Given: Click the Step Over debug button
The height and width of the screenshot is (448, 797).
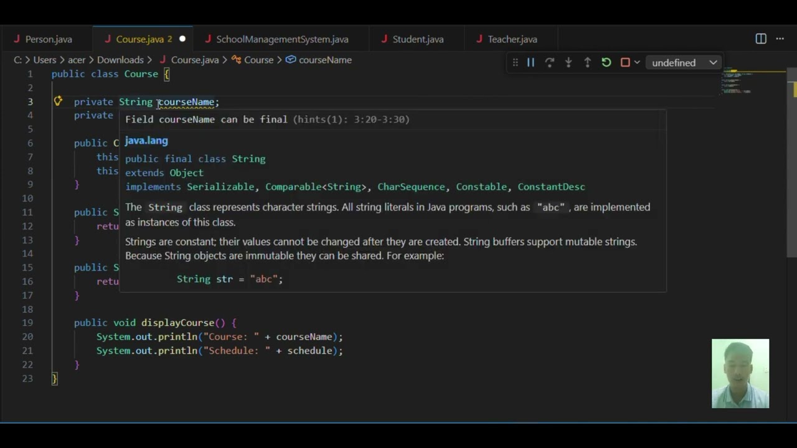Looking at the screenshot, I should point(549,62).
